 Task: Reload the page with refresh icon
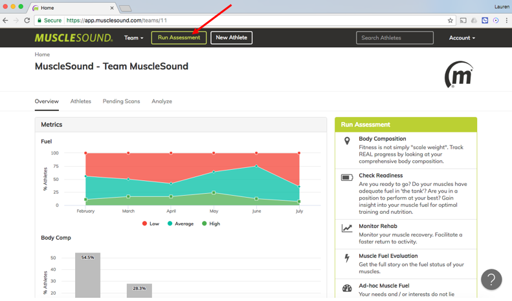click(x=27, y=21)
